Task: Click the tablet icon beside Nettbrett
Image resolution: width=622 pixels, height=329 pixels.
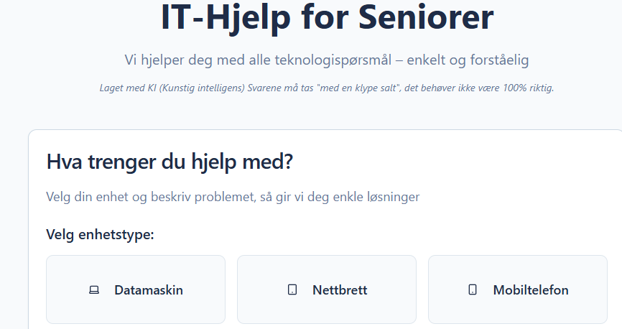Action: [292, 290]
